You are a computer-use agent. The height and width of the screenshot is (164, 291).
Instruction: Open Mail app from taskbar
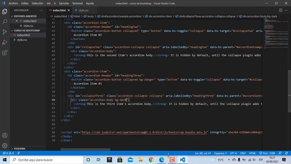pyautogui.click(x=130, y=160)
